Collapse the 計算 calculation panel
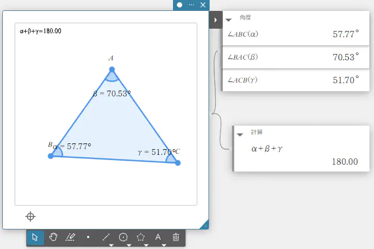This screenshot has height=249, width=374. [x=240, y=134]
